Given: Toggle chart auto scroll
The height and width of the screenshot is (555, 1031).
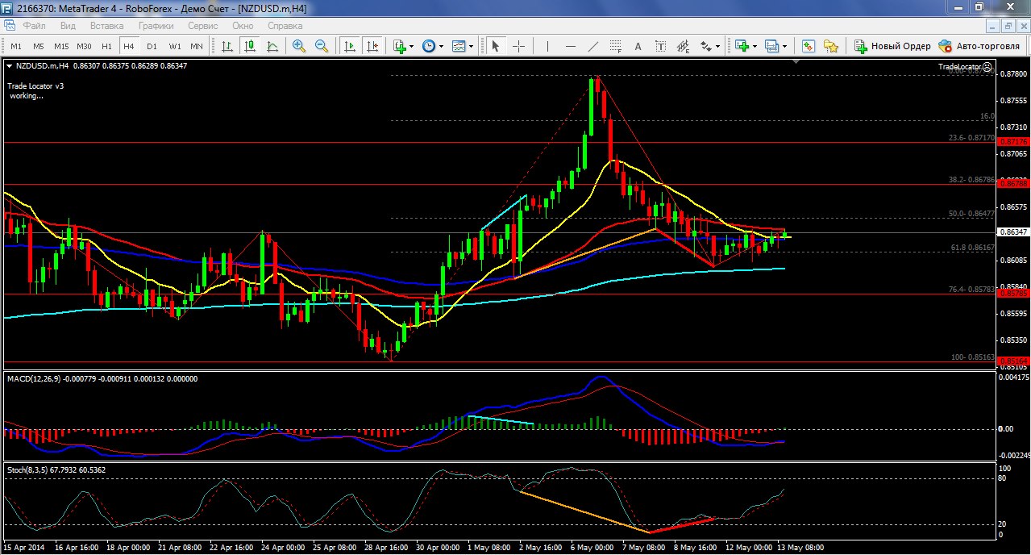Looking at the screenshot, I should pos(349,46).
